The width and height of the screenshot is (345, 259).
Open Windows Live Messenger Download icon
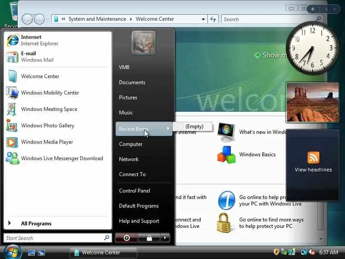[x=13, y=158]
